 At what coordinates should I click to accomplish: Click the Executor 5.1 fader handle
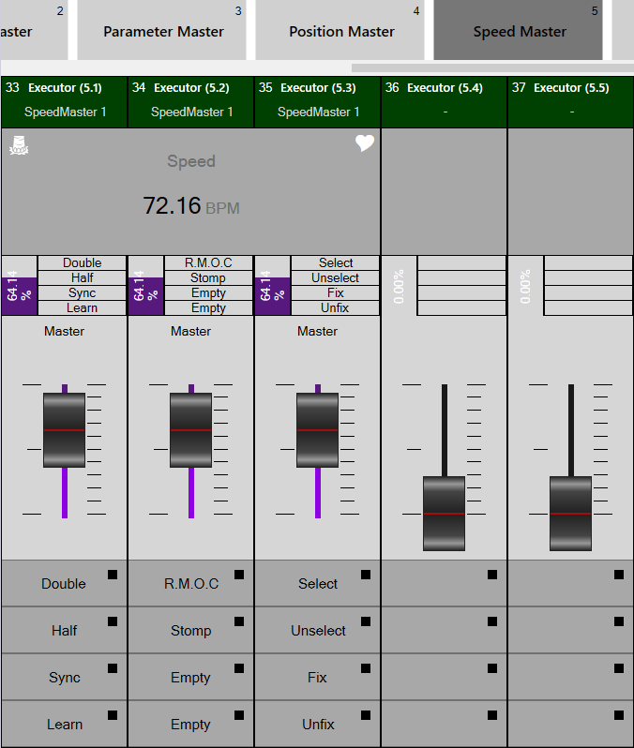click(64, 430)
